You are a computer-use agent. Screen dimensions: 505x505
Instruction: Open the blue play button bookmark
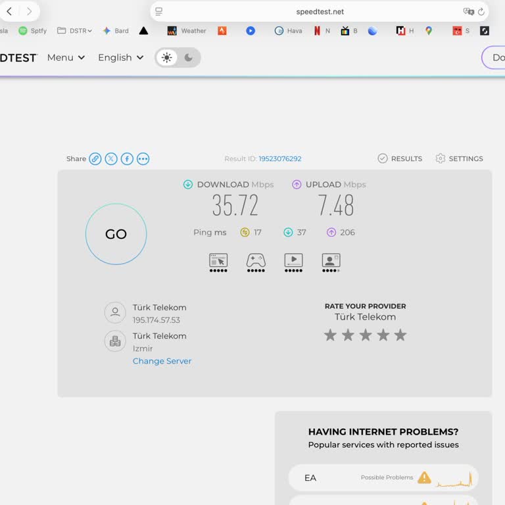pyautogui.click(x=251, y=31)
